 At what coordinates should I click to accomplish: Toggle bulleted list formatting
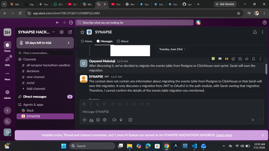[126, 104]
